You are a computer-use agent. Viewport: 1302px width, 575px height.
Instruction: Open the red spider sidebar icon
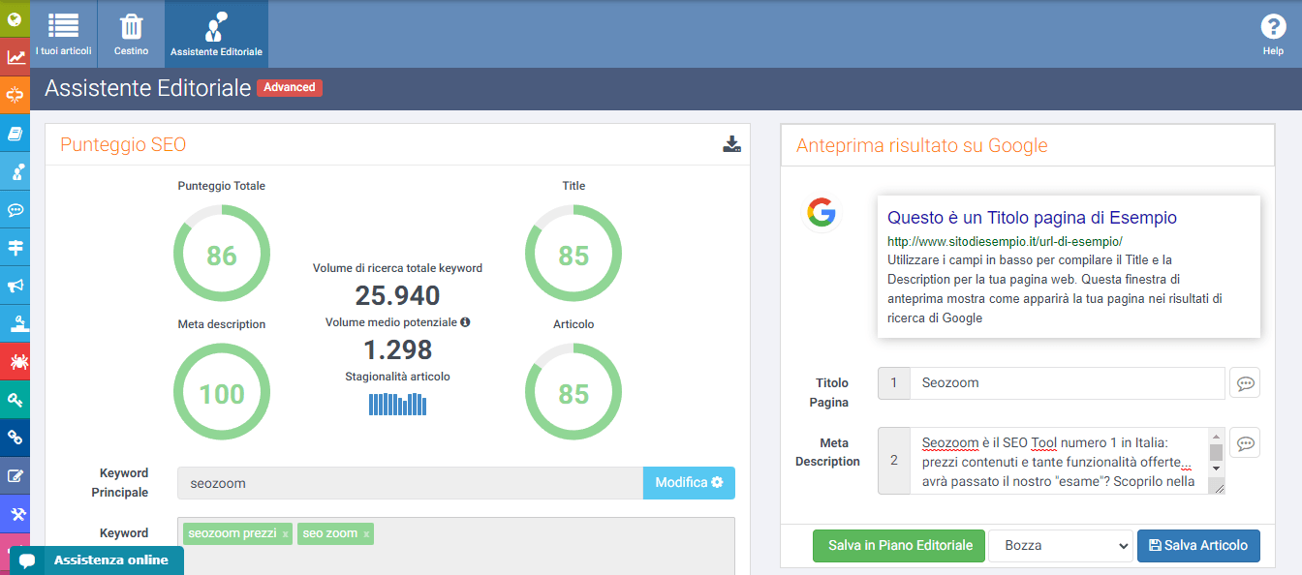pos(15,361)
